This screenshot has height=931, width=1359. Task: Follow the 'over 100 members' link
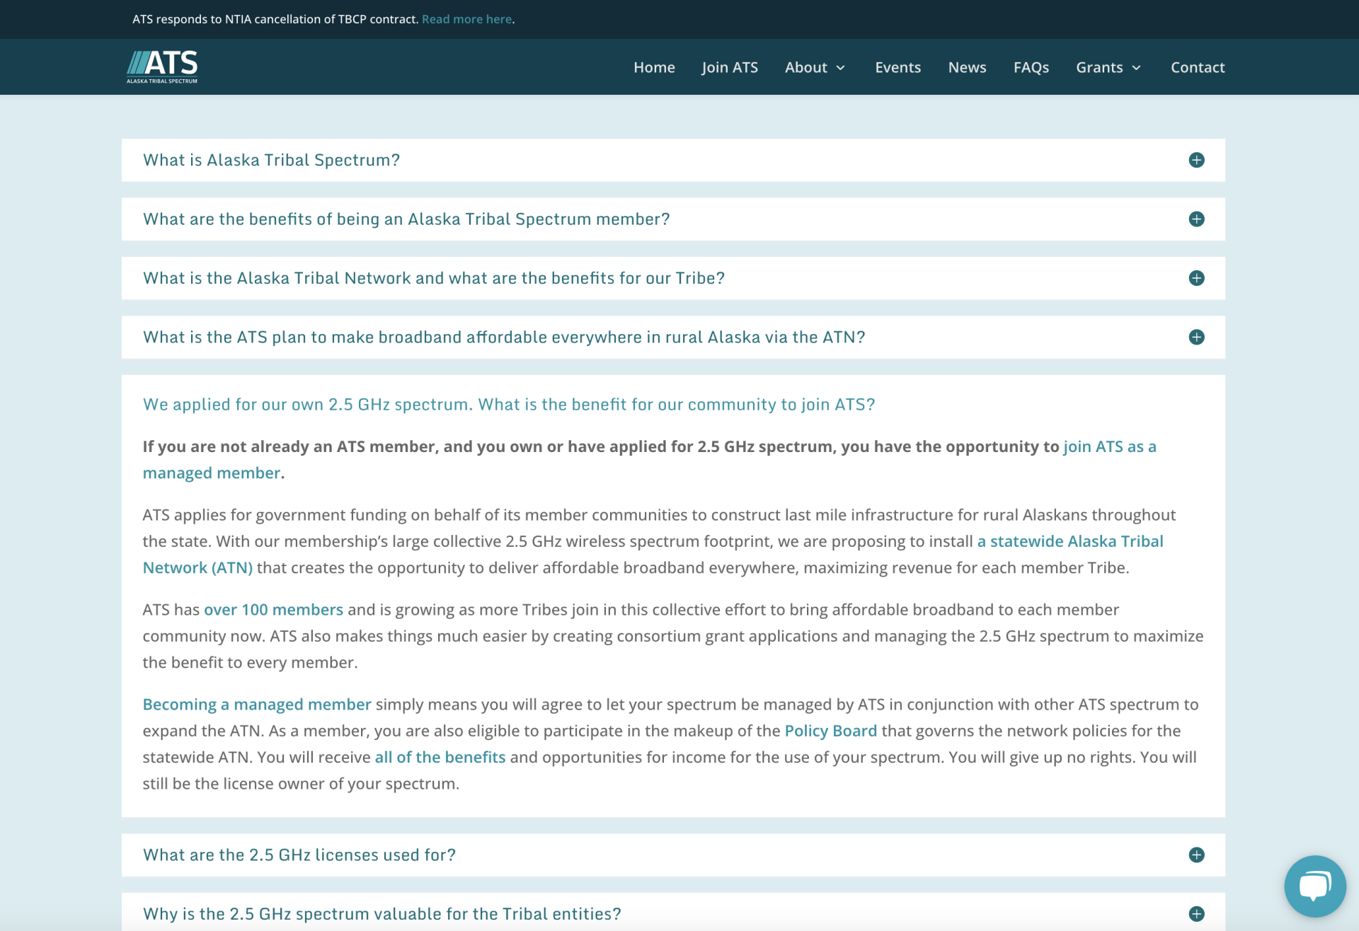(x=273, y=610)
